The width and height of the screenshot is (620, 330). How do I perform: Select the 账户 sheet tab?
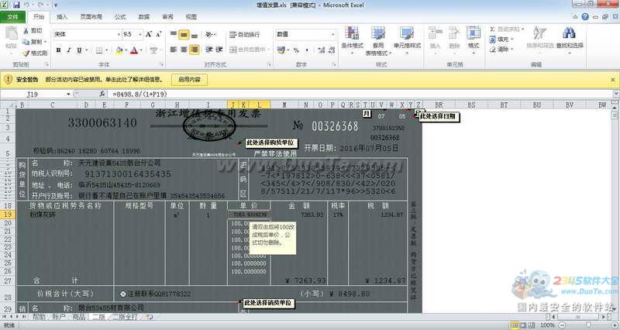click(x=59, y=317)
